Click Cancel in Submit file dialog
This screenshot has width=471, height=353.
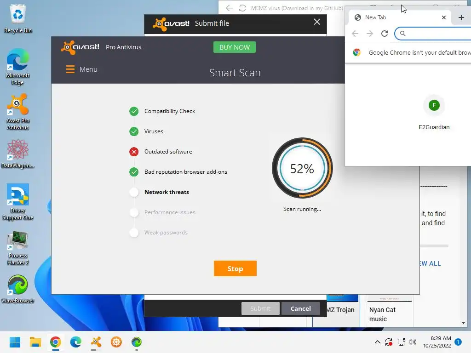click(300, 308)
